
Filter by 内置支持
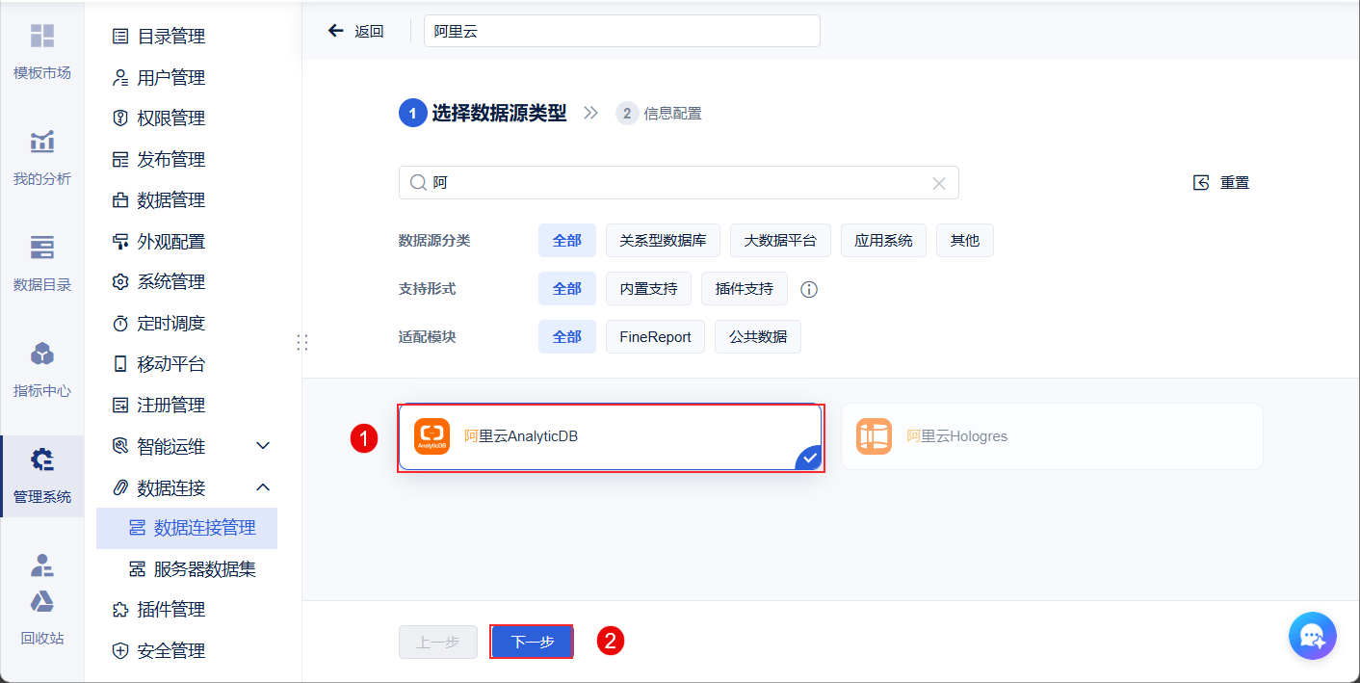tap(648, 289)
